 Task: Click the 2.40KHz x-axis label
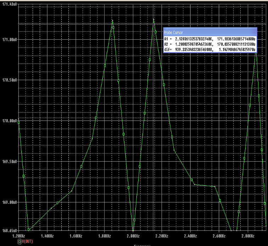pos(190,236)
